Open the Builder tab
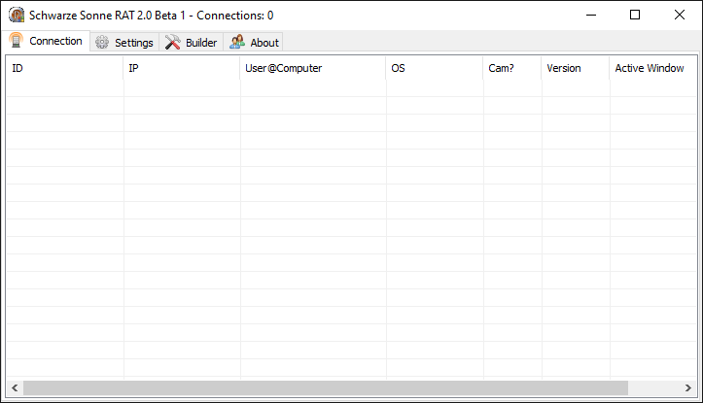The width and height of the screenshot is (703, 403). pos(192,43)
